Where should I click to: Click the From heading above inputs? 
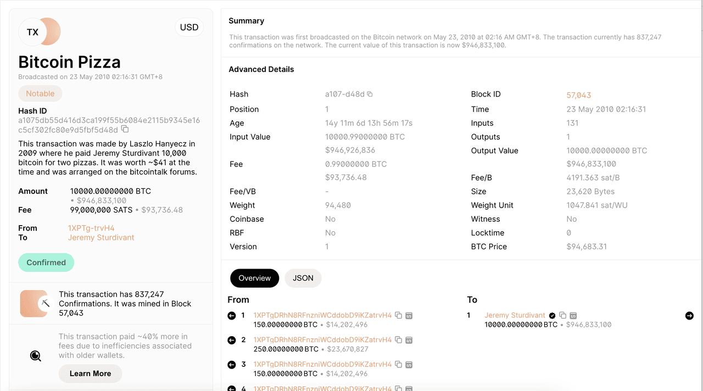pyautogui.click(x=238, y=300)
